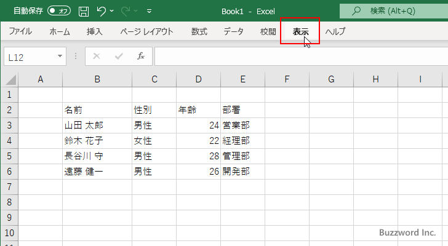Click the Insert Function fx icon

[141, 56]
